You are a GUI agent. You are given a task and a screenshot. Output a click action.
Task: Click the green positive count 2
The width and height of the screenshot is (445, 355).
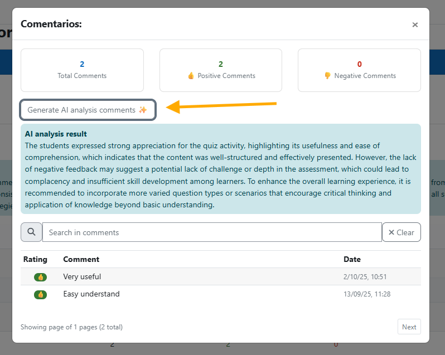[x=220, y=64]
